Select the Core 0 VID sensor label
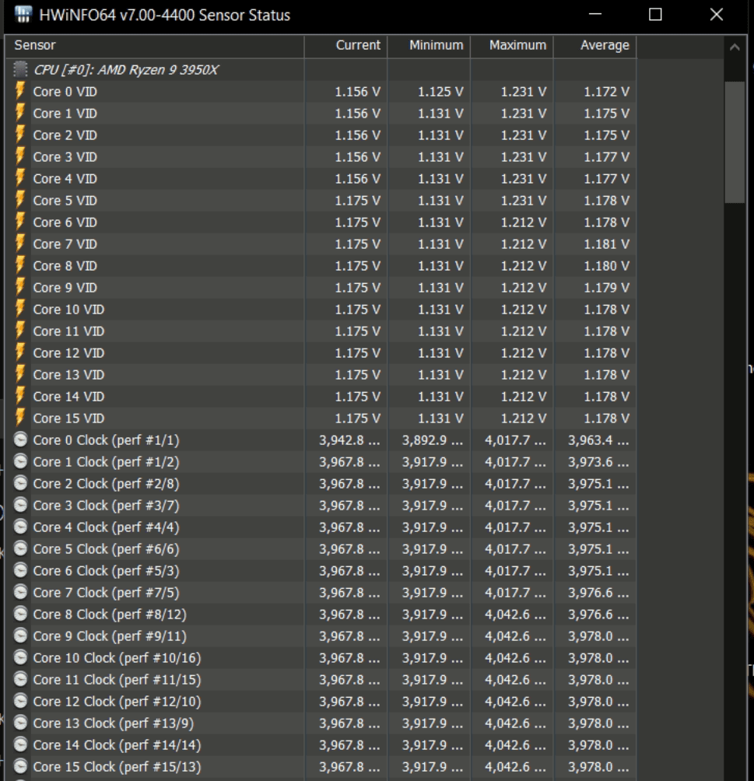Image resolution: width=754 pixels, height=781 pixels. tap(65, 92)
